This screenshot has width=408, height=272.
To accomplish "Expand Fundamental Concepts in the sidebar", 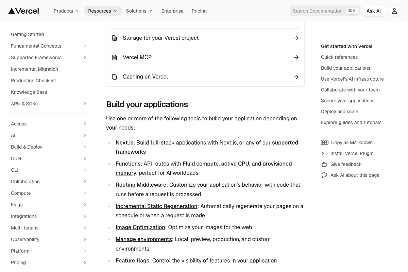I will (85, 46).
